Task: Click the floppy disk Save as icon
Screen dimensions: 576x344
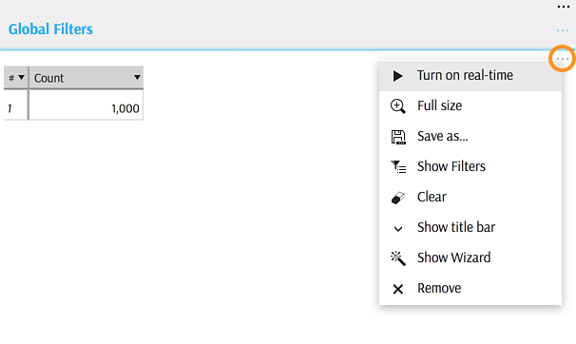Action: [x=398, y=137]
